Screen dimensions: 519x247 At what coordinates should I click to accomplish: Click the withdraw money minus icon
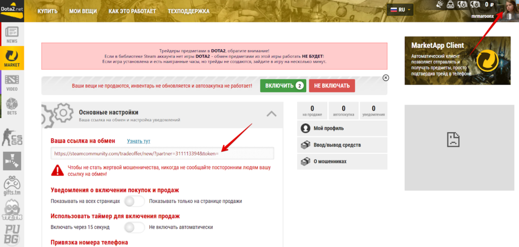(x=475, y=4)
